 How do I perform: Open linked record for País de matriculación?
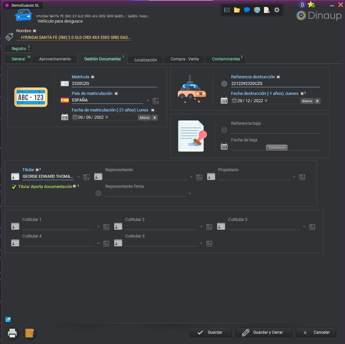155,101
